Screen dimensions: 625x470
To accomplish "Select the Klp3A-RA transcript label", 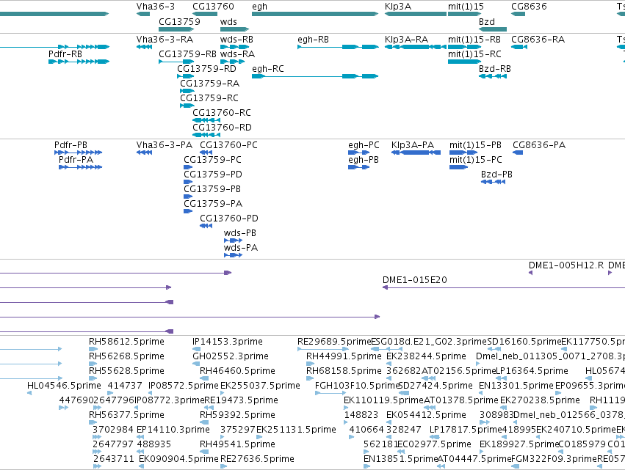I will [x=407, y=40].
